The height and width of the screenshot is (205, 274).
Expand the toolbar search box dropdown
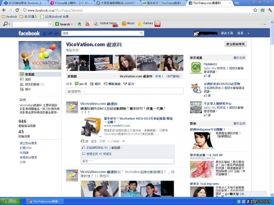51,24
